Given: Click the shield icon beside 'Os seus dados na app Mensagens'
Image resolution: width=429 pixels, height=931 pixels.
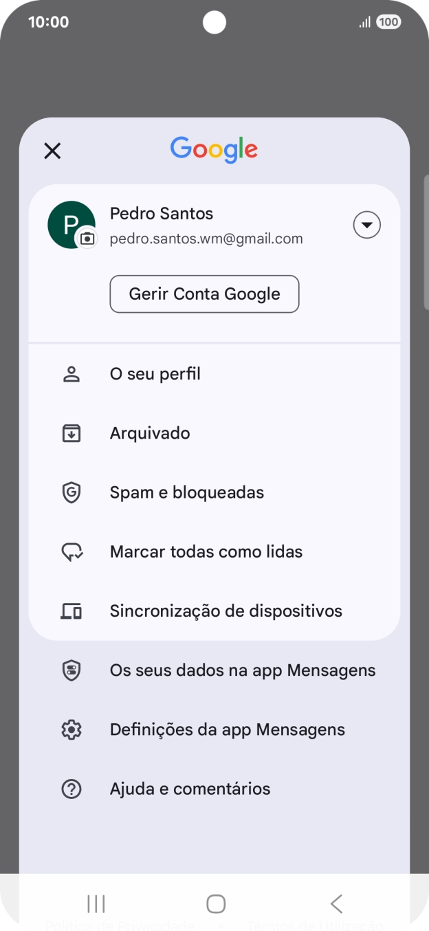Looking at the screenshot, I should pyautogui.click(x=71, y=670).
